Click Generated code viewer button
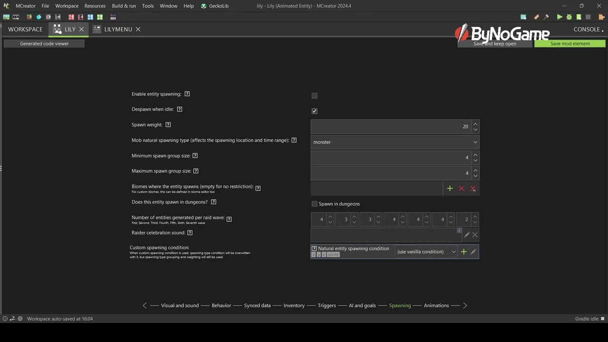Viewport: 608px width, 342px height. pos(44,44)
